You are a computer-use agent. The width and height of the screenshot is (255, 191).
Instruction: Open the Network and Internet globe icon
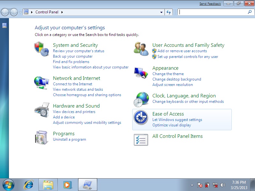point(41,83)
